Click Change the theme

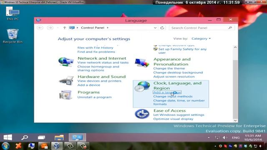coord(169,68)
